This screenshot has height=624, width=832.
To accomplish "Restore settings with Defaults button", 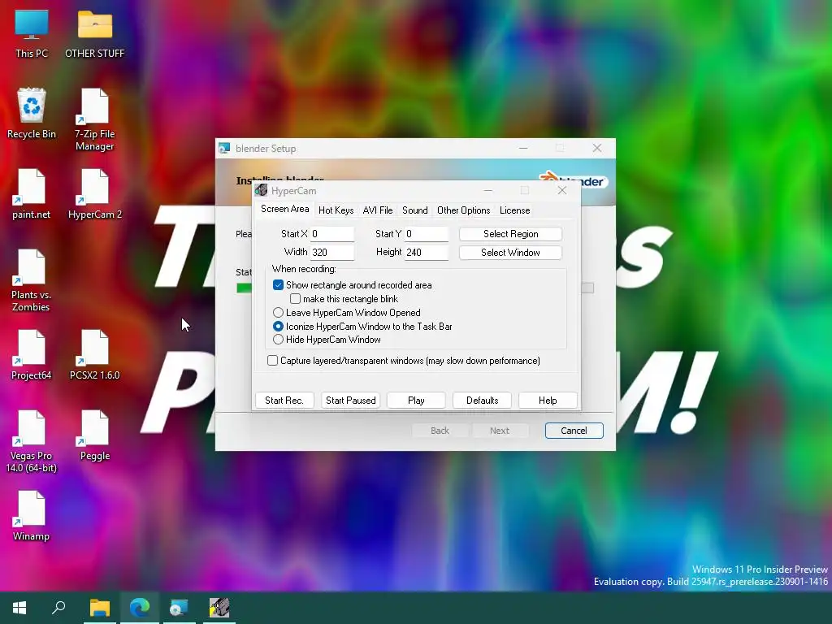I will (x=482, y=400).
